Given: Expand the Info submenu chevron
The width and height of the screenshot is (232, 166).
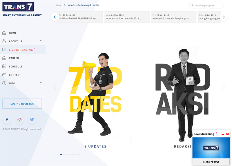Looking at the screenshot, I should click(41, 83).
